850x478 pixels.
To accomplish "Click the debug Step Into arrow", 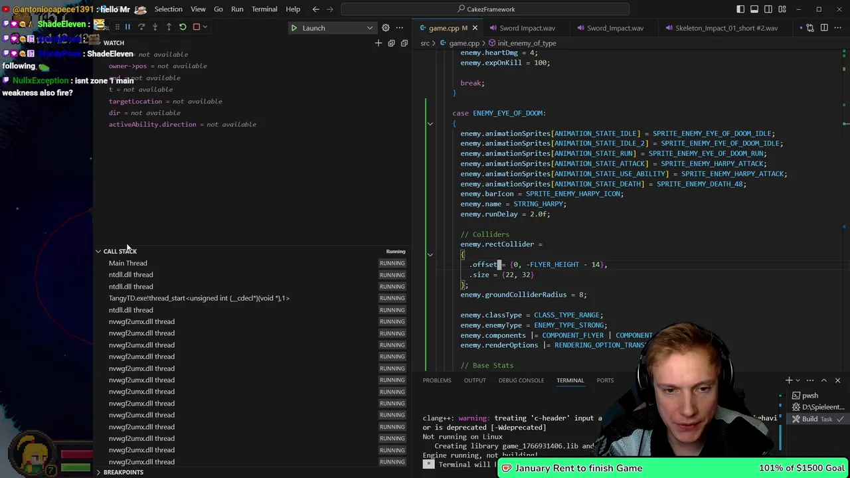I will click(x=155, y=27).
